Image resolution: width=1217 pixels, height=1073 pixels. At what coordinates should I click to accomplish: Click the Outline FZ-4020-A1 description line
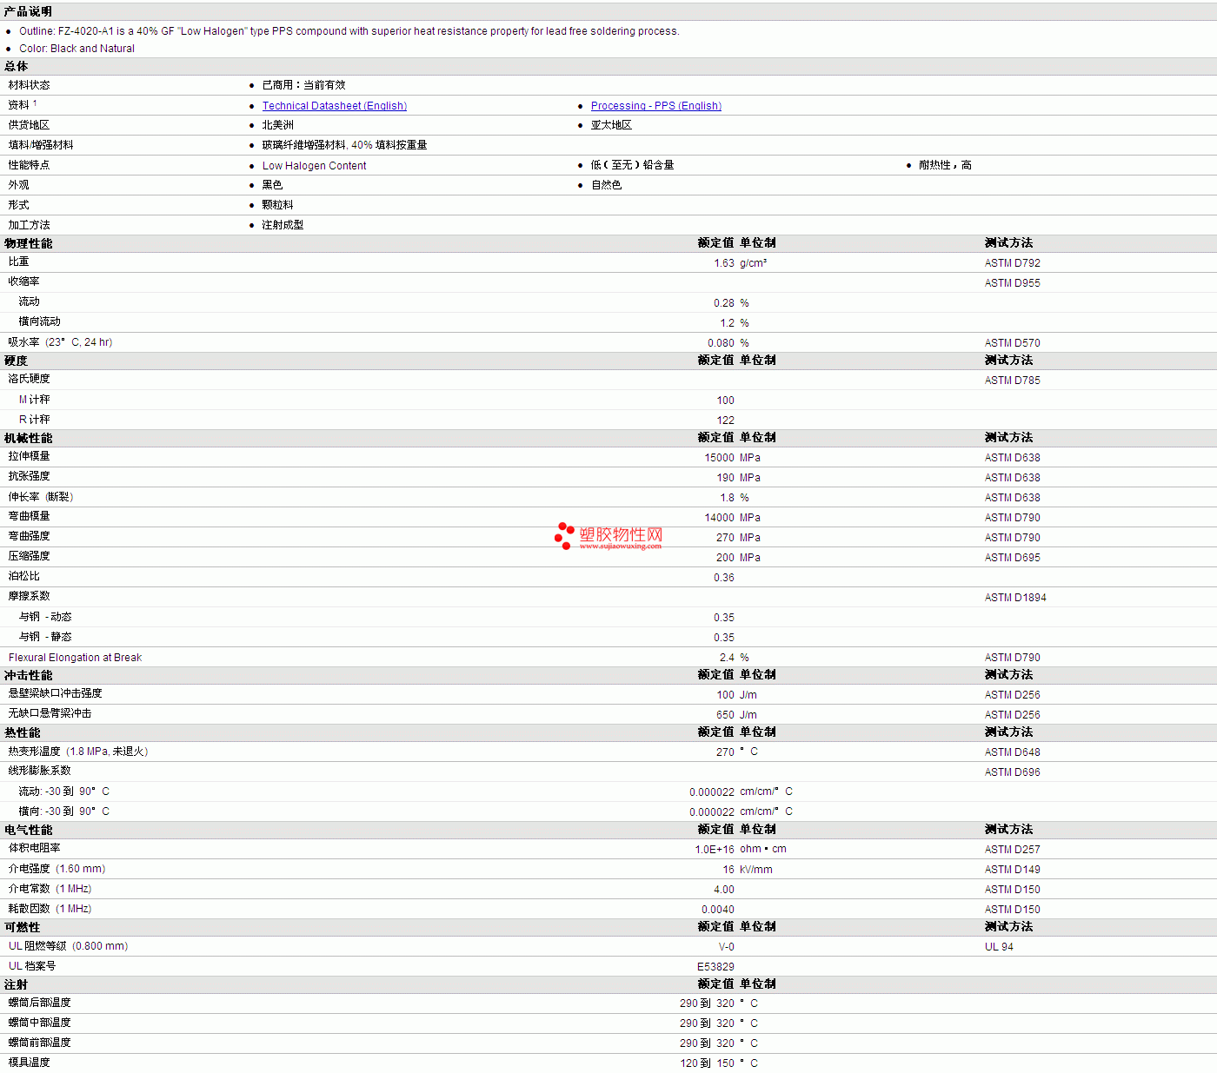[349, 31]
